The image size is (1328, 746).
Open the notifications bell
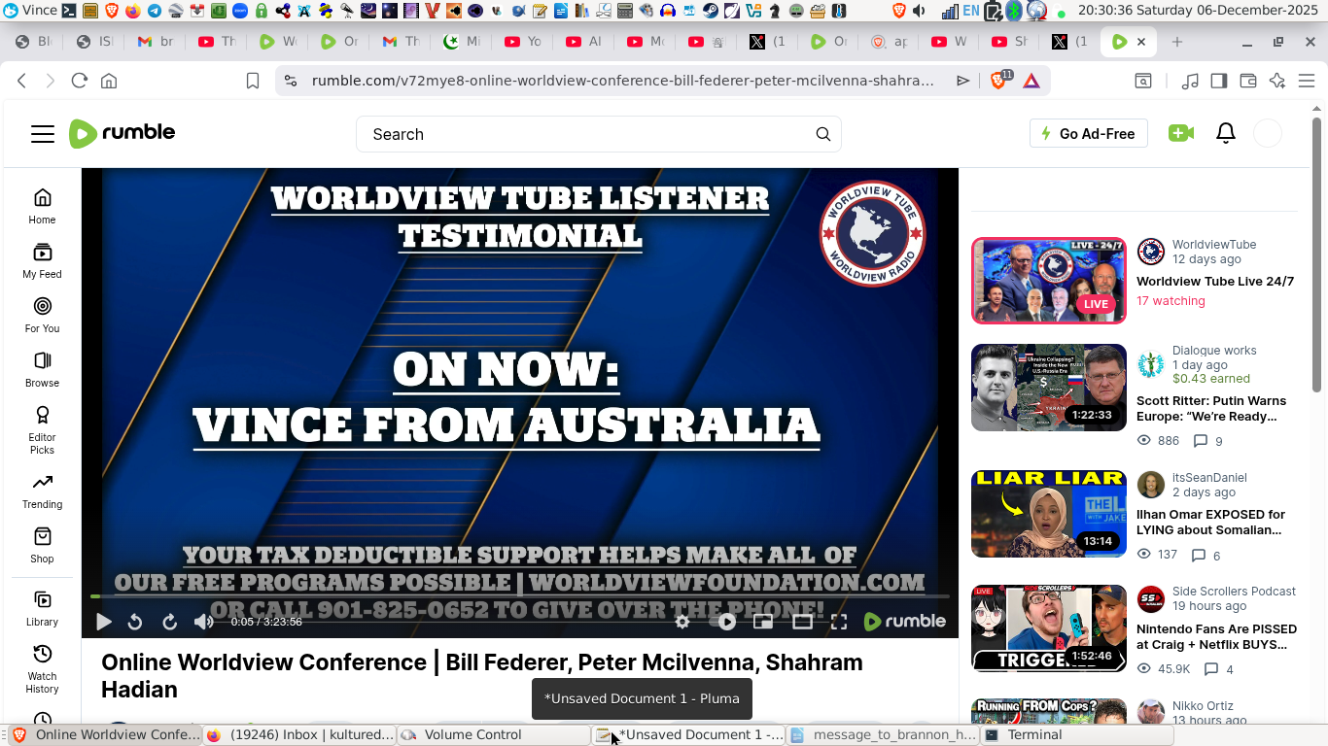[1226, 134]
